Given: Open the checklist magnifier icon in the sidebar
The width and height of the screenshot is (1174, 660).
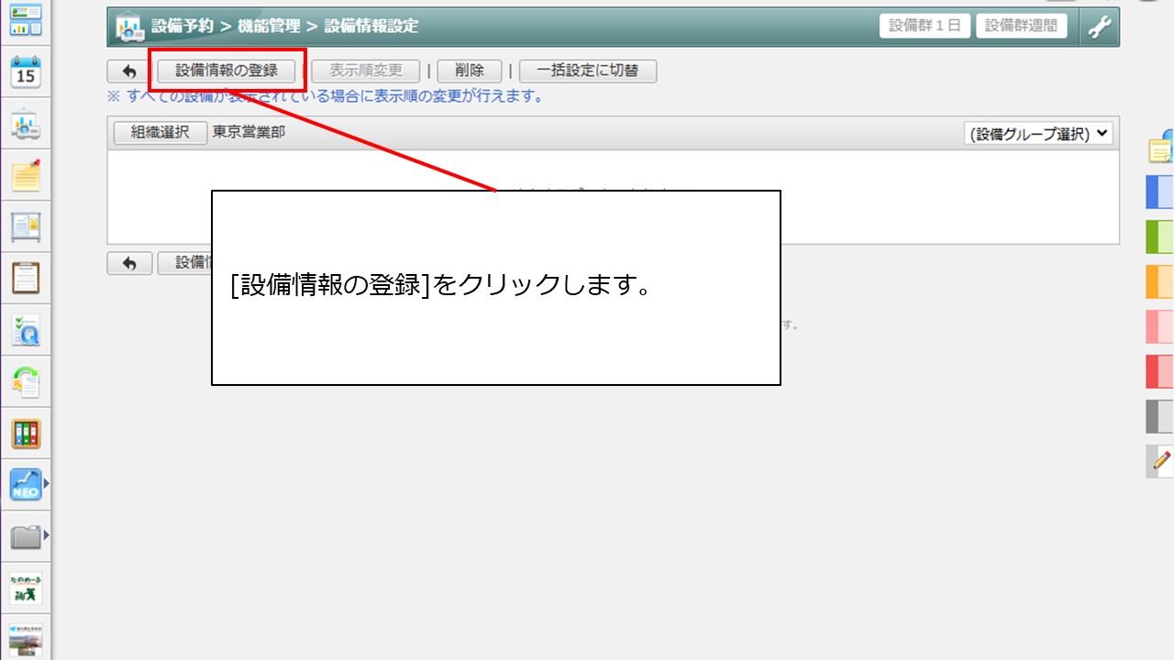Looking at the screenshot, I should [26, 329].
